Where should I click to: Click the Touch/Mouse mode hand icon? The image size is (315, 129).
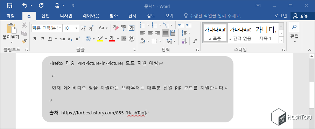click(x=57, y=6)
